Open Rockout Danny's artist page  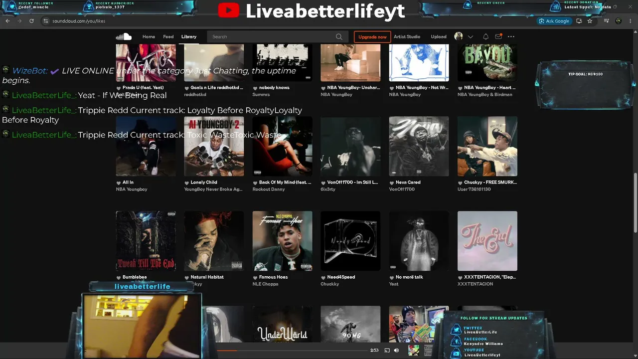(269, 189)
